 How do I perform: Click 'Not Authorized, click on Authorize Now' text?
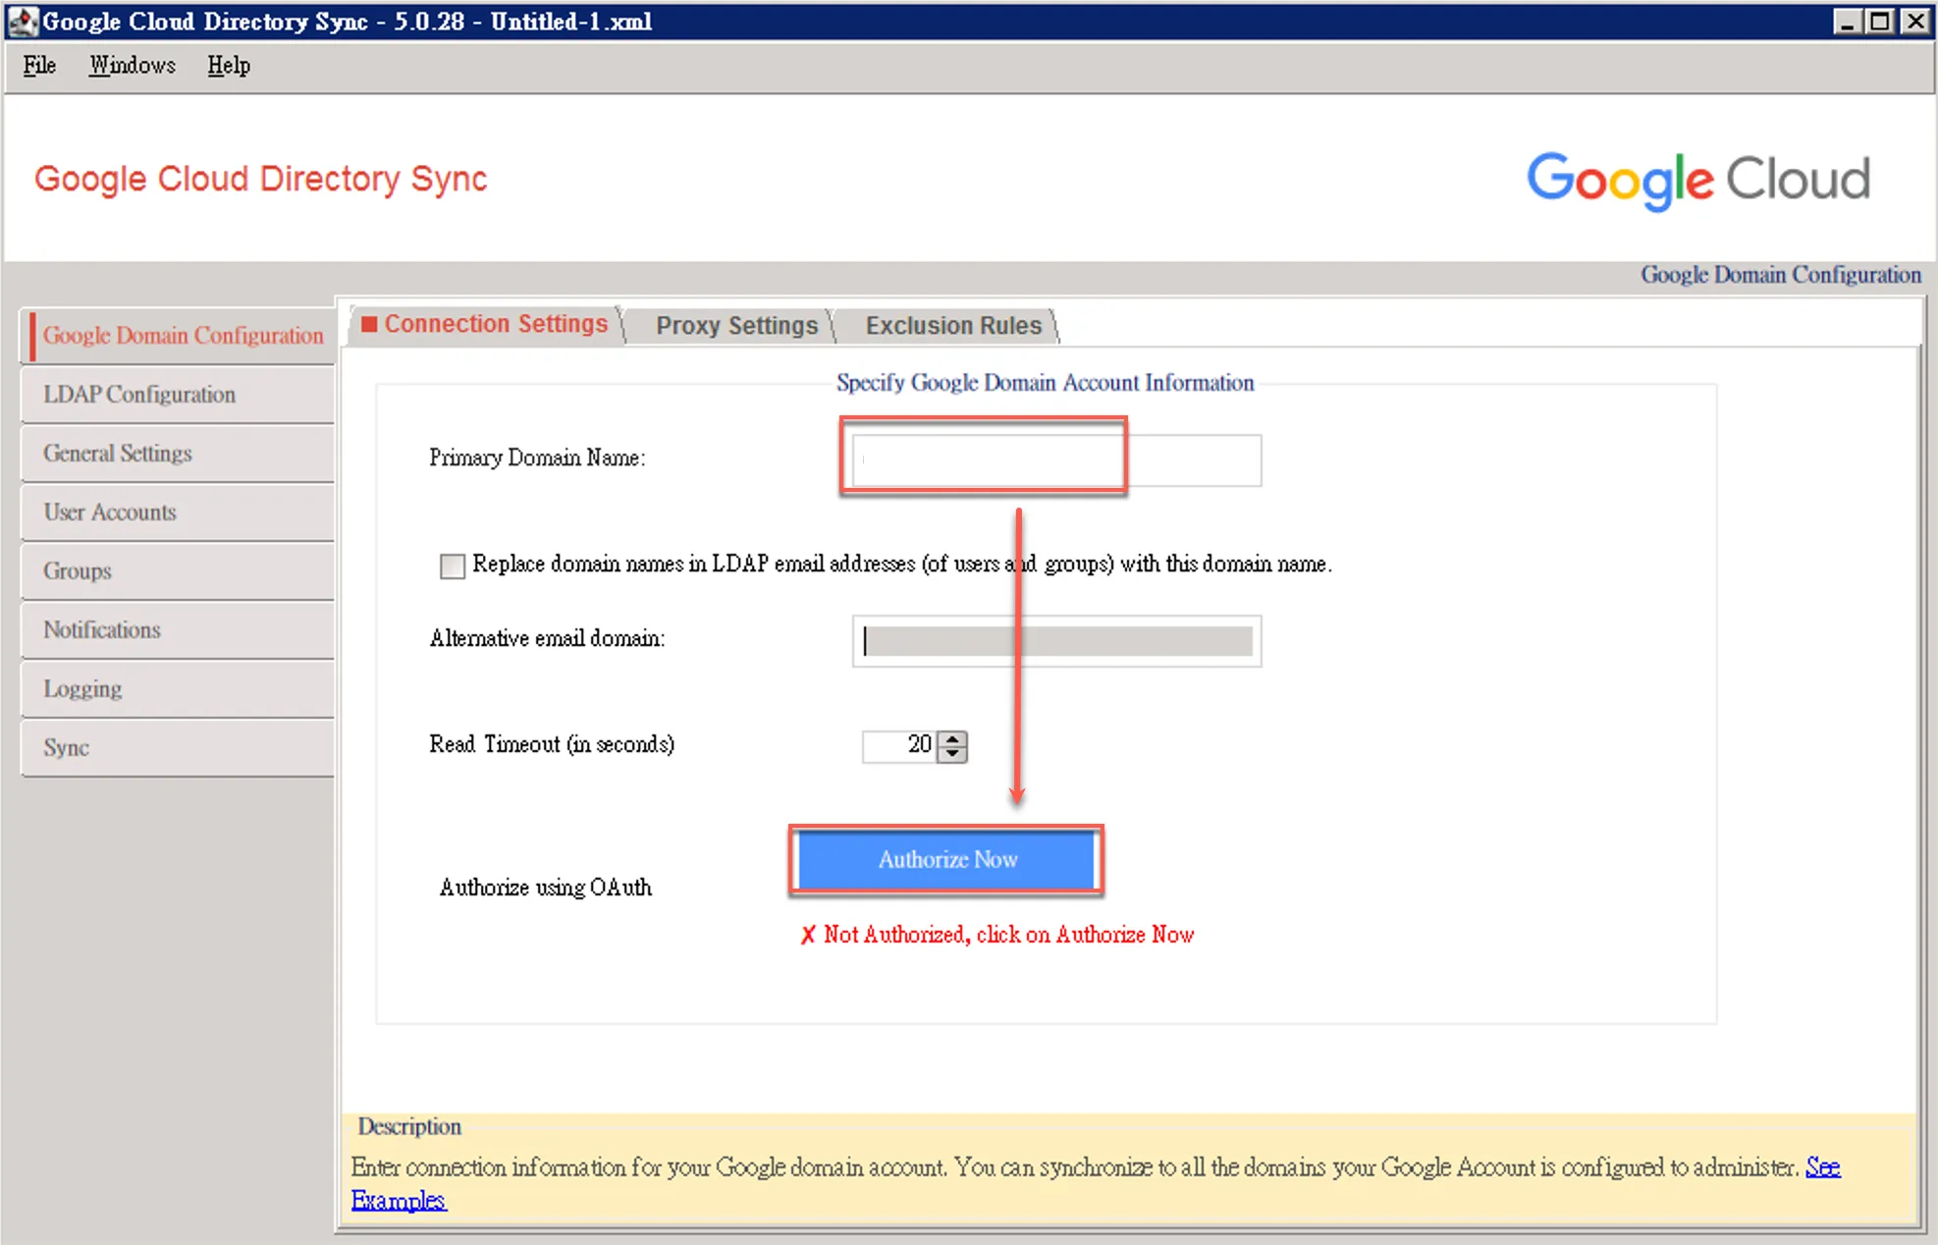[1008, 935]
